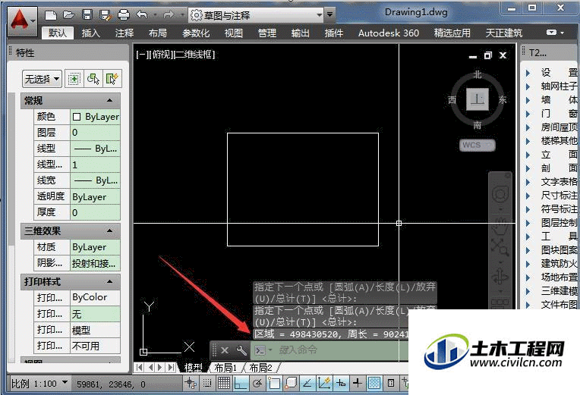Click the command line wrench customize icon
The image size is (580, 395).
click(x=241, y=350)
